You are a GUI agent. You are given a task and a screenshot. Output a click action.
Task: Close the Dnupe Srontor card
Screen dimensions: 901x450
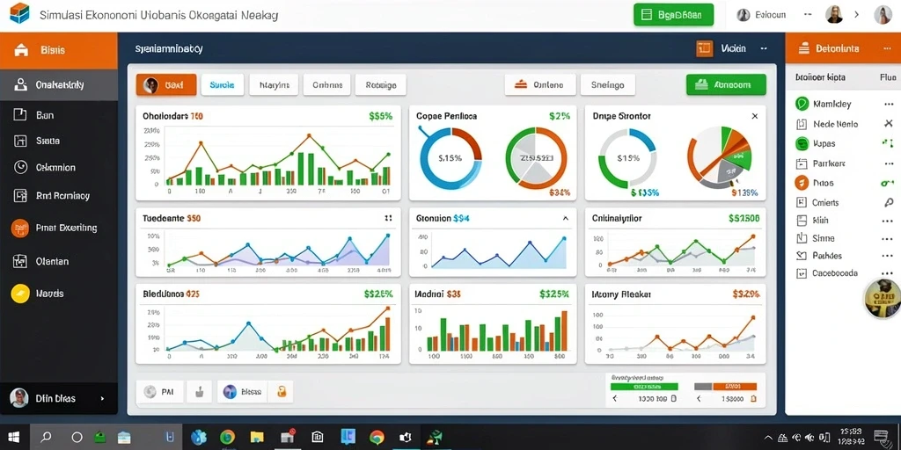click(x=754, y=116)
